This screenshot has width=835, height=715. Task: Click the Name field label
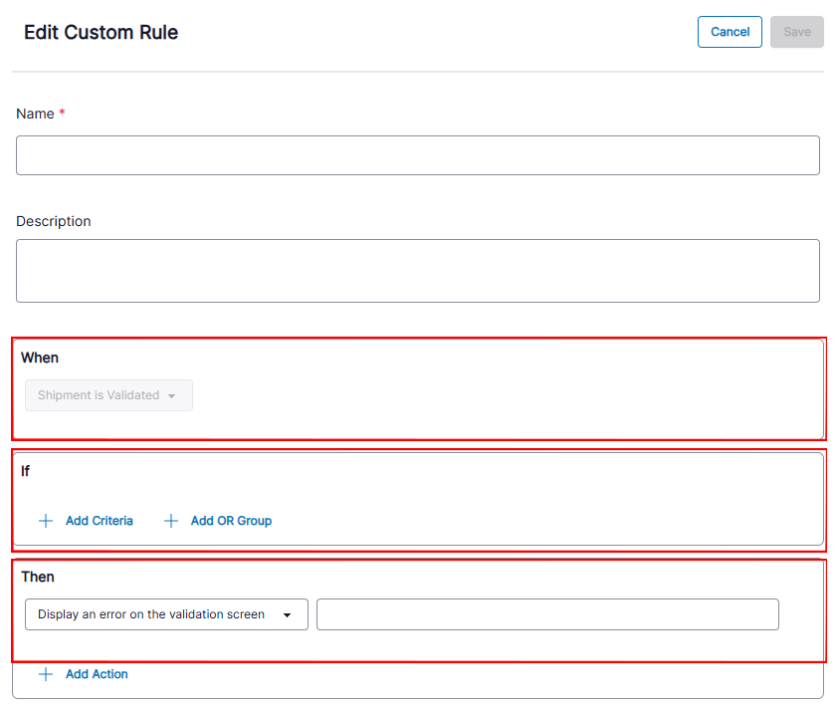click(x=35, y=114)
